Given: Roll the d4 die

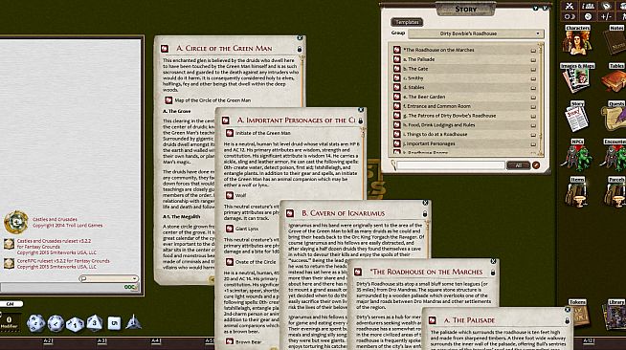Looking at the screenshot, I should (133, 322).
